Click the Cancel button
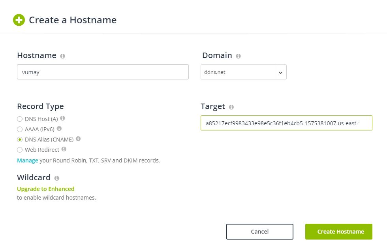The image size is (387, 251). click(259, 232)
